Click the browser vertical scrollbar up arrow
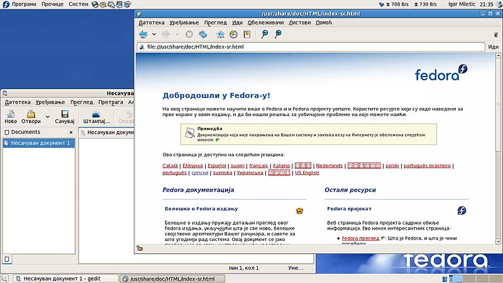503x283 pixels. click(498, 56)
